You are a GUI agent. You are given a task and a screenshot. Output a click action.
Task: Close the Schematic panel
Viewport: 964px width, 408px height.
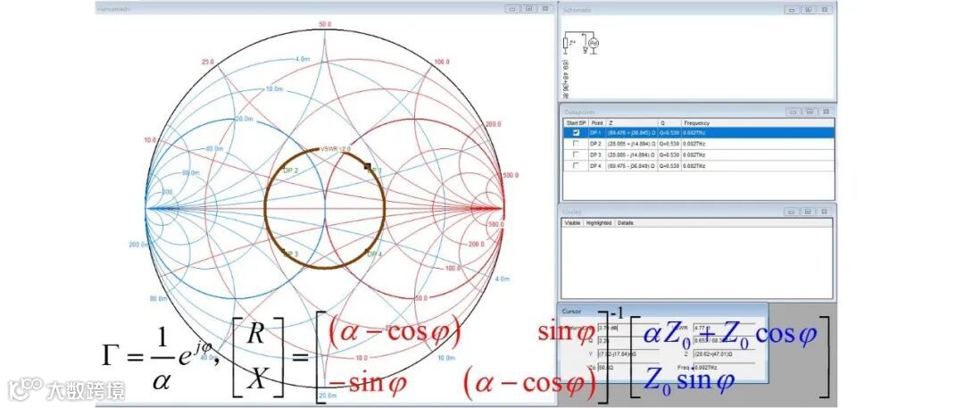pos(825,10)
